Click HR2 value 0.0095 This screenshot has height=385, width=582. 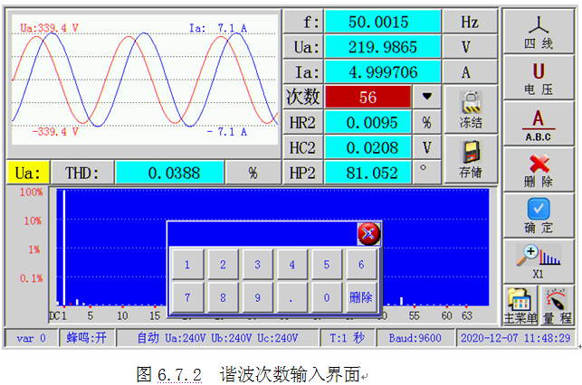[x=367, y=122]
